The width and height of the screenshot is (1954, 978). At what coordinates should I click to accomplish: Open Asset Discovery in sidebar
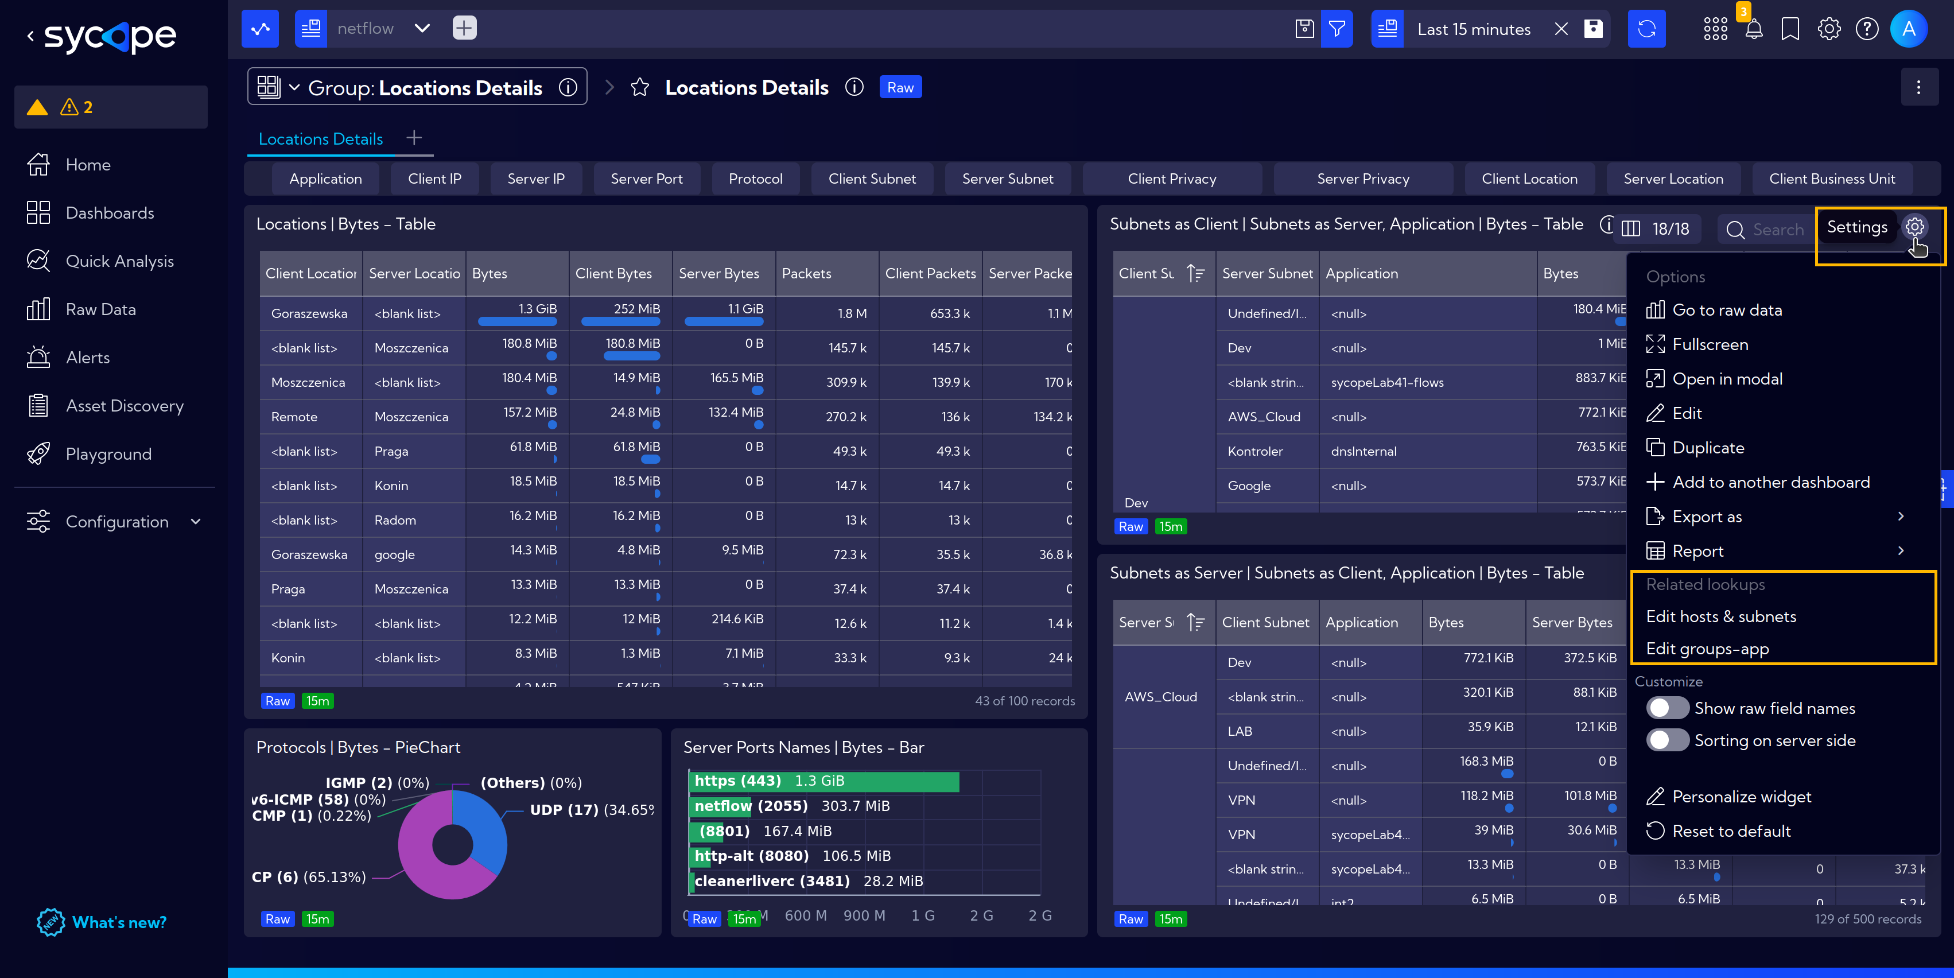pos(125,406)
